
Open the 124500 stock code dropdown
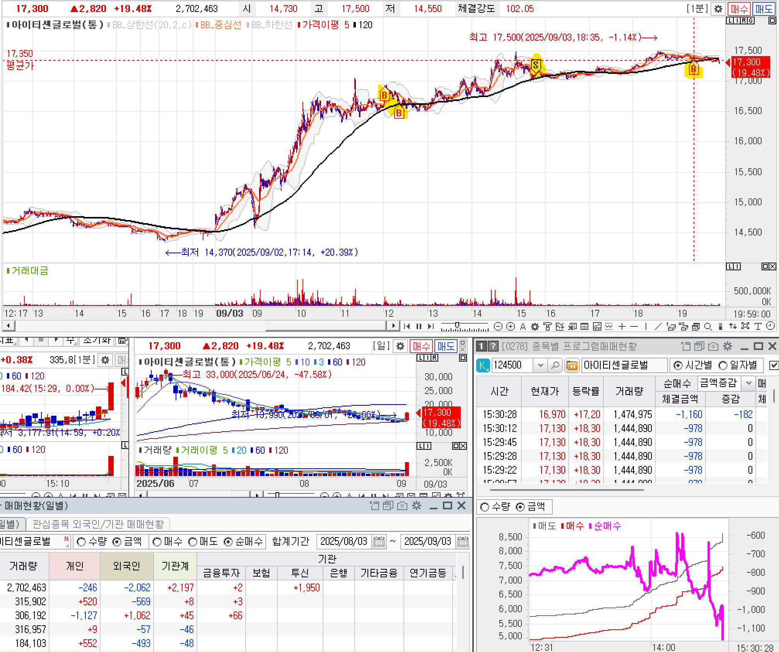click(541, 365)
